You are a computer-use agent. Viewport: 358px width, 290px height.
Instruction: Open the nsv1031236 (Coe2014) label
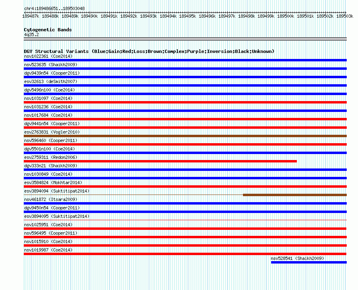pyautogui.click(x=48, y=107)
